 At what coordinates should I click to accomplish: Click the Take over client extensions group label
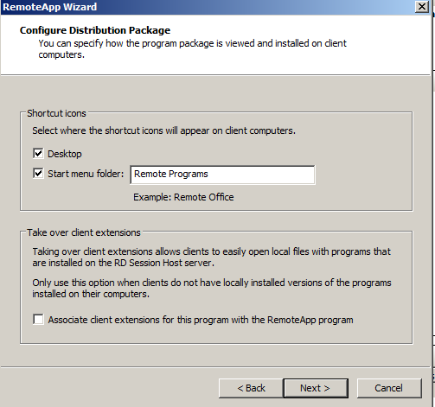[84, 232]
